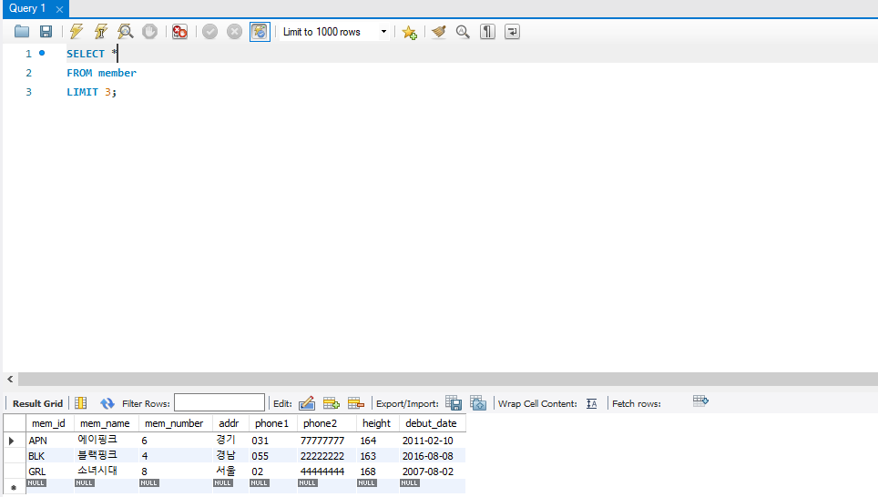Viewport: 878px width, 497px height.
Task: Close the Query 1 tab
Action: coord(59,9)
